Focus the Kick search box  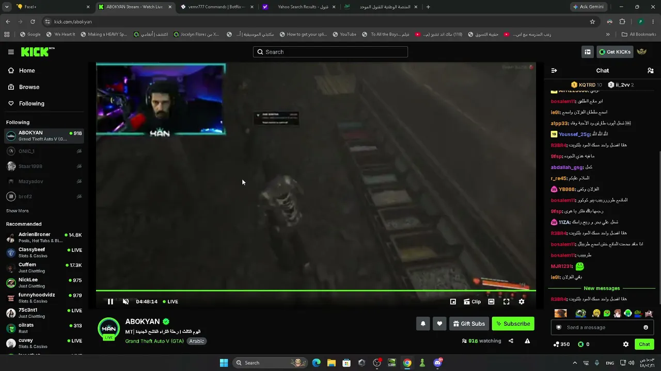tap(330, 52)
